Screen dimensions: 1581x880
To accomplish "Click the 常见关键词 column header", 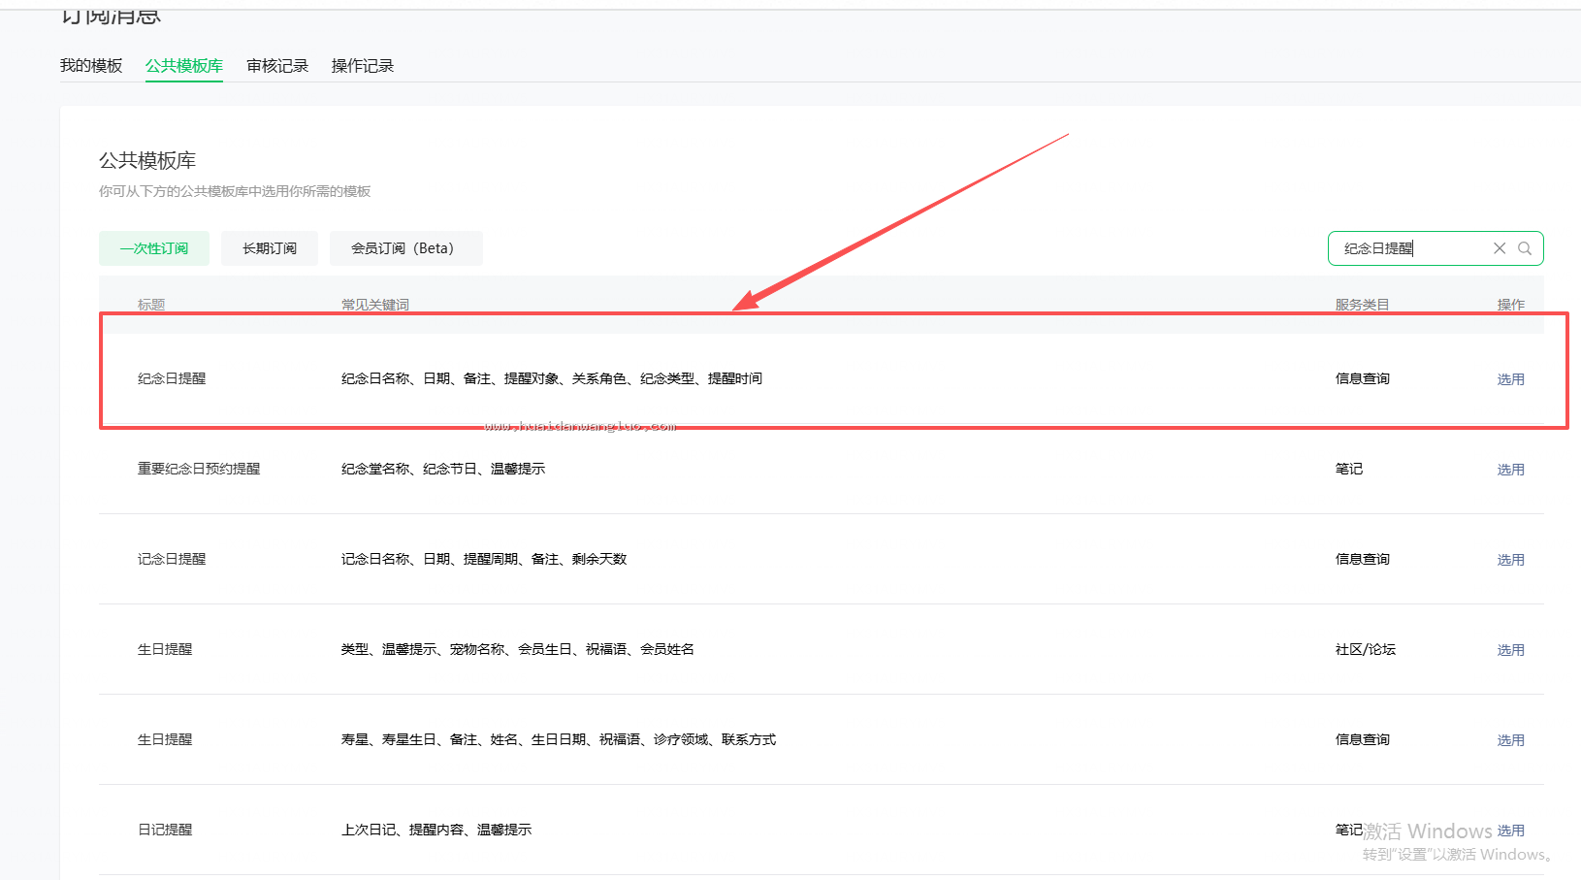I will coord(375,305).
